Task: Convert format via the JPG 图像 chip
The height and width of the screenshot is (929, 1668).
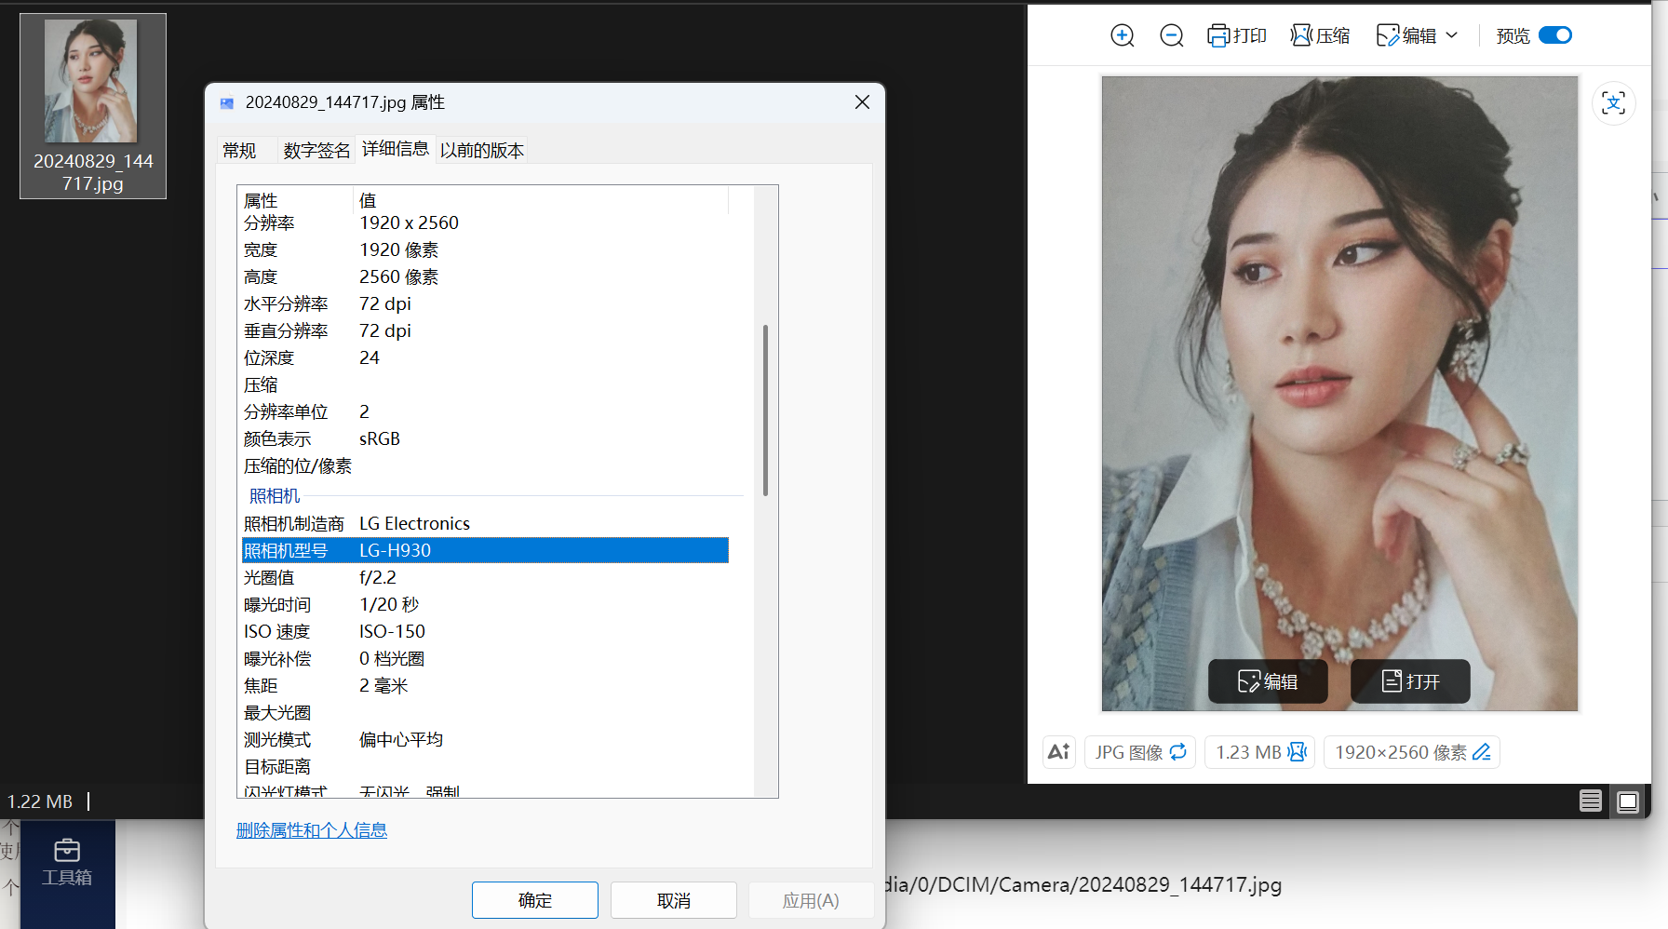Action: pos(1140,752)
